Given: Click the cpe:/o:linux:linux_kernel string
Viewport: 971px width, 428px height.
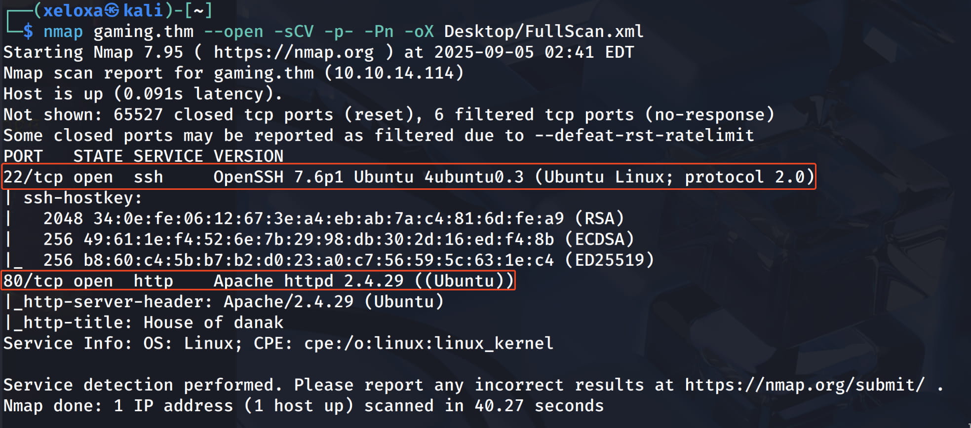Looking at the screenshot, I should click(428, 343).
